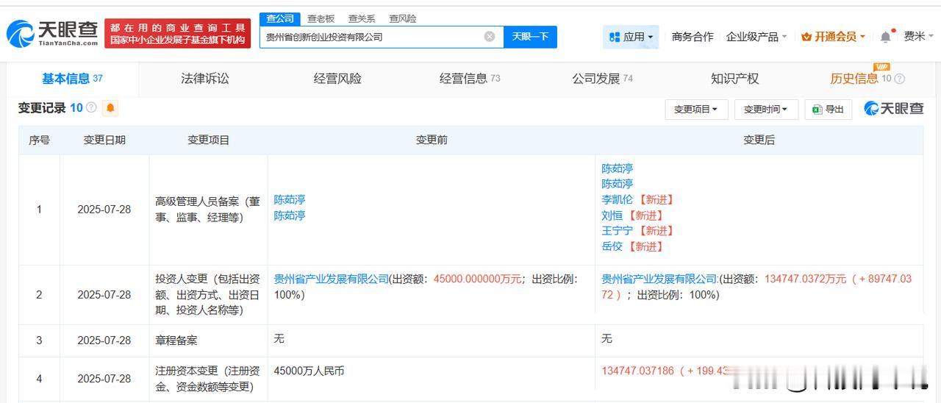Screen dimensions: 941x403
Task: Select the 查老板 search tab
Action: (321, 18)
